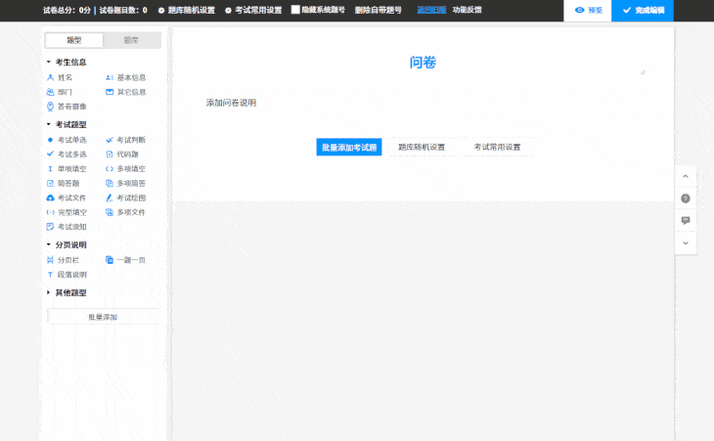This screenshot has height=441, width=714.
Task: Add a 考试文件 file upload question
Action: pyautogui.click(x=67, y=198)
